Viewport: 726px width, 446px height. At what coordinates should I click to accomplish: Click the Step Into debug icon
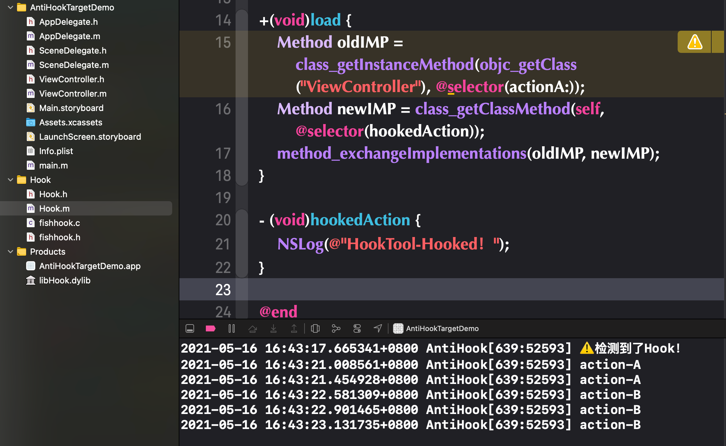click(273, 328)
